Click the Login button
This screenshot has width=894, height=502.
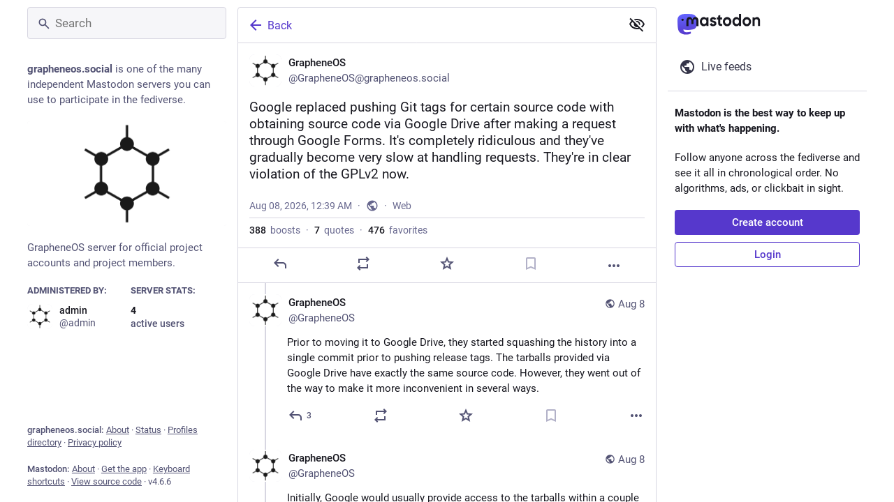coord(767,254)
